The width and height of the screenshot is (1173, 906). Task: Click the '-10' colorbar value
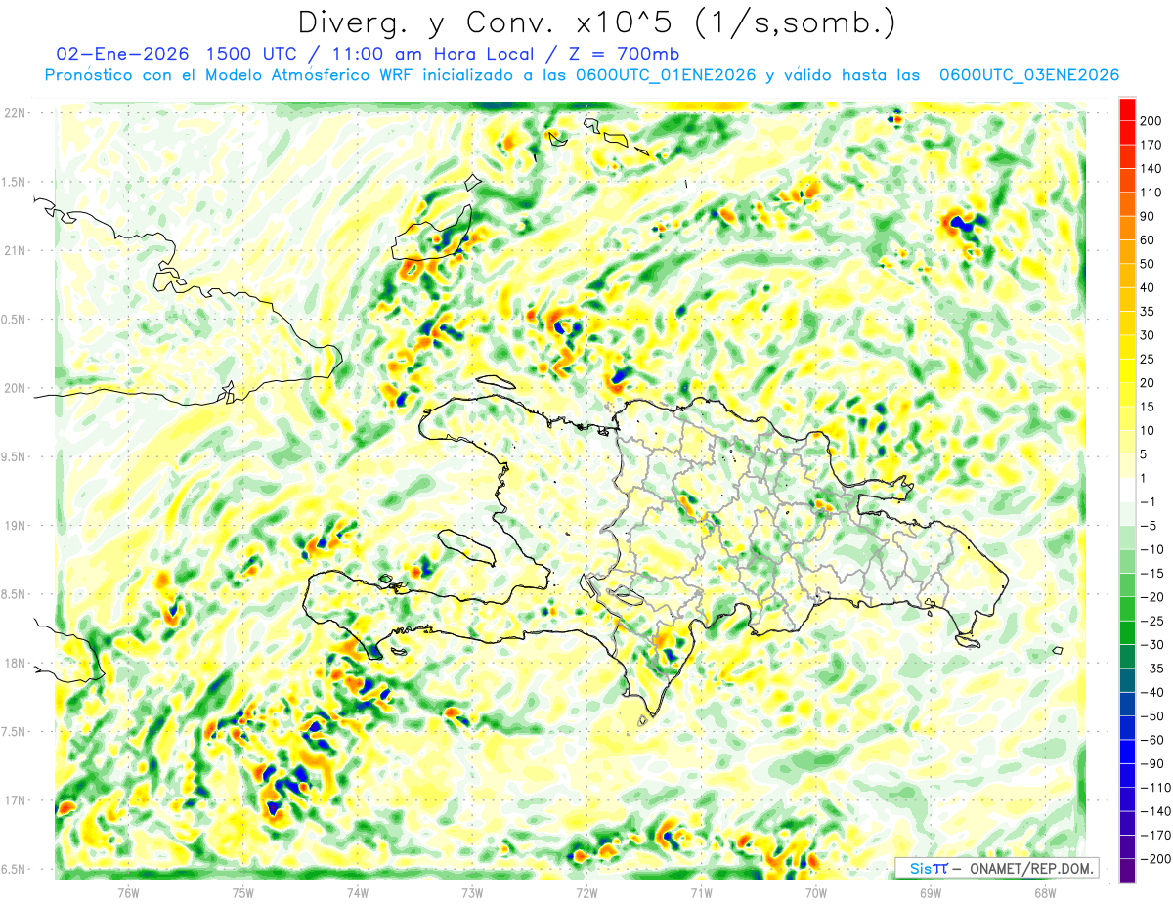[1153, 549]
